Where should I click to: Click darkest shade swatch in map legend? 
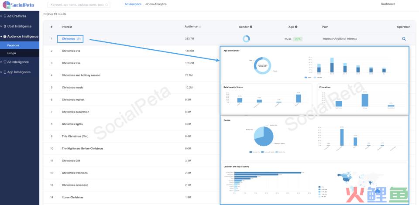(x=319, y=187)
